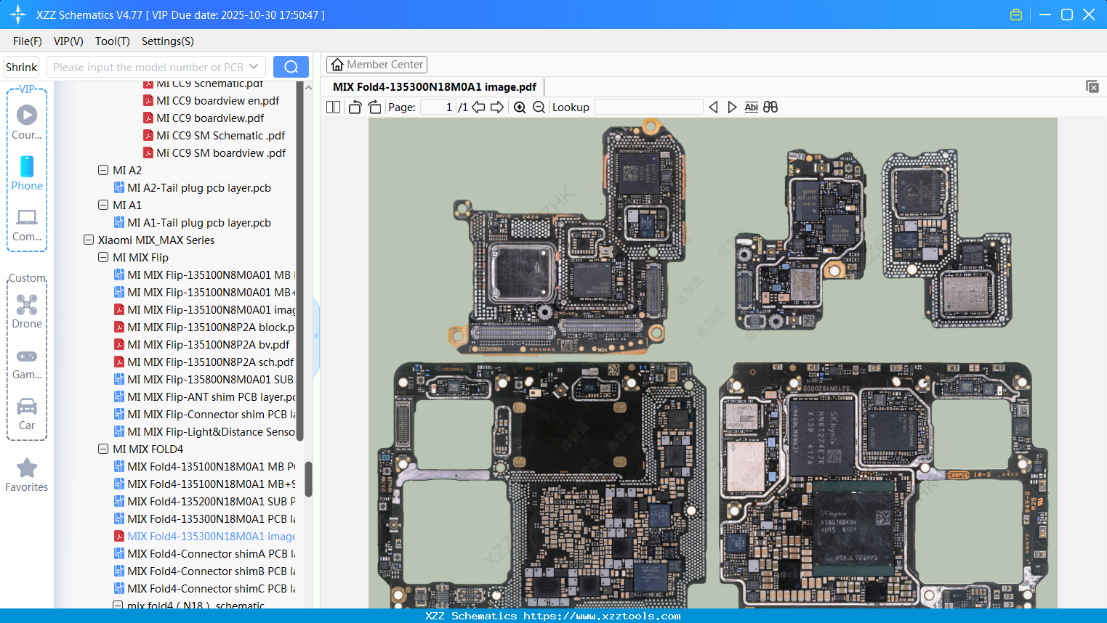
Task: Rotate the PDF page clockwise
Action: pyautogui.click(x=374, y=107)
